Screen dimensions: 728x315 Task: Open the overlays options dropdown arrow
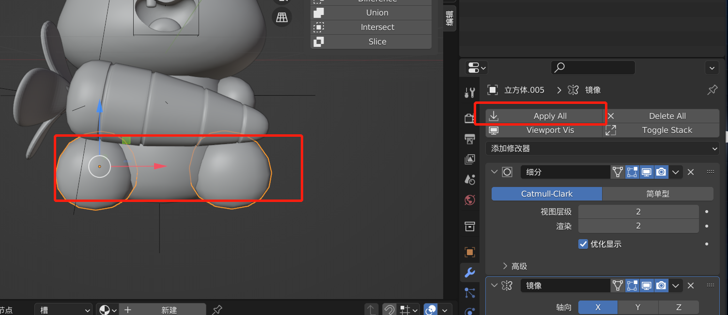click(x=445, y=310)
